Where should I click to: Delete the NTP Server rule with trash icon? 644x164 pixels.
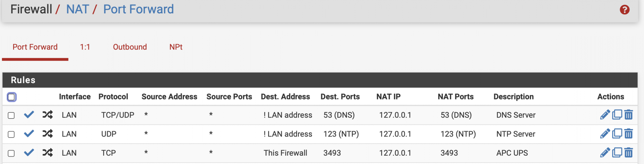coord(629,134)
